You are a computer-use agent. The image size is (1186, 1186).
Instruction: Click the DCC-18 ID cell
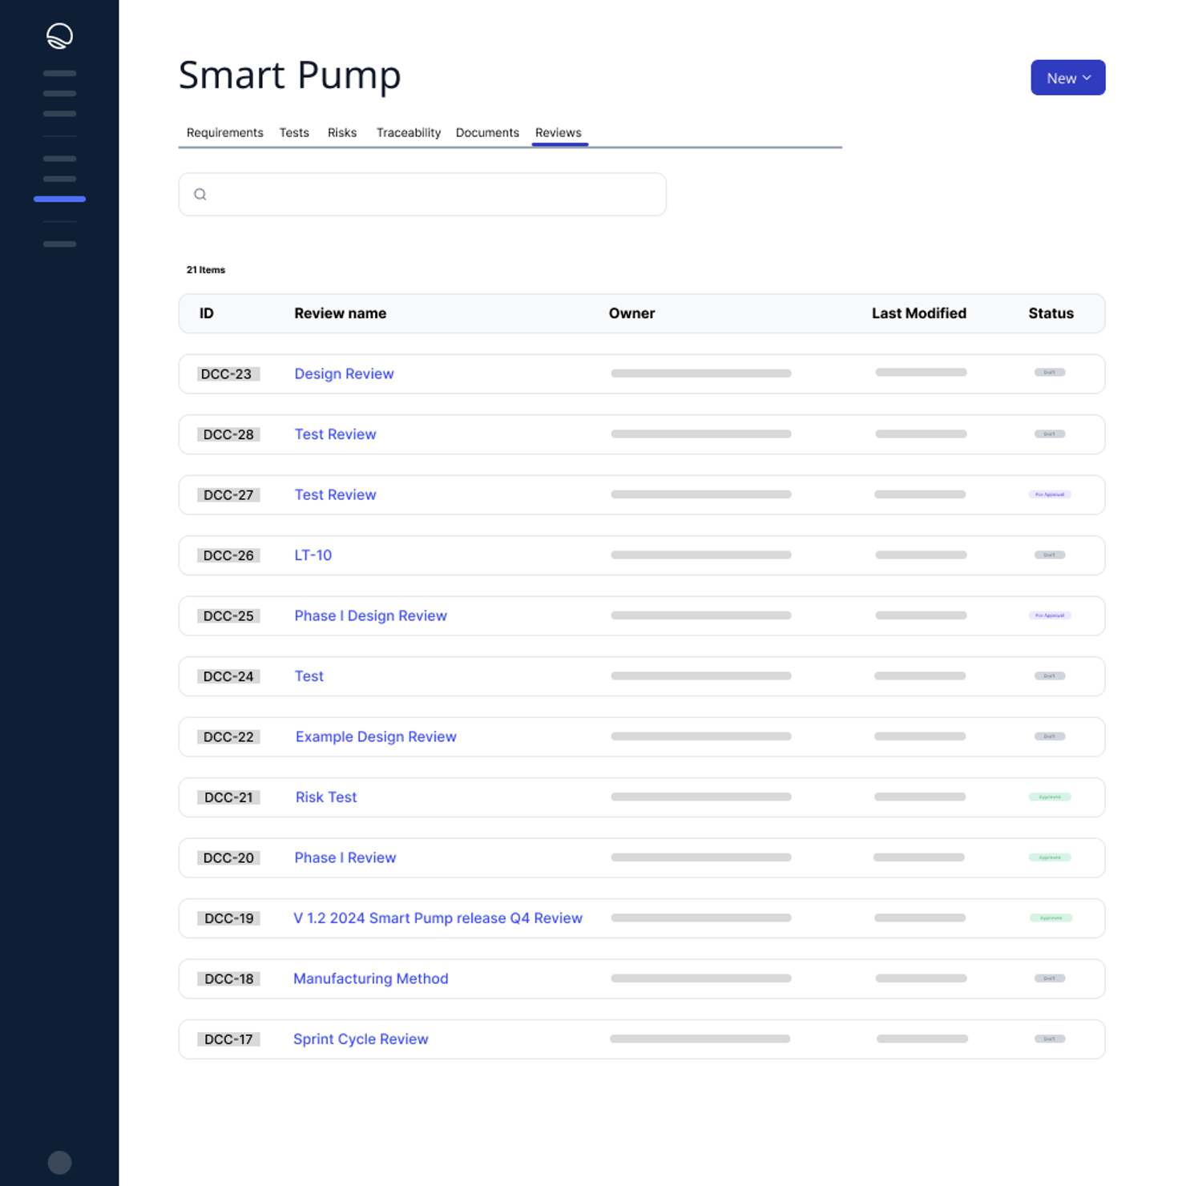(228, 979)
